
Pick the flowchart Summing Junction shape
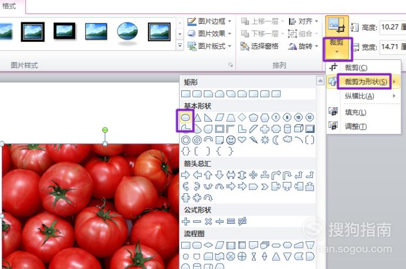231,257
